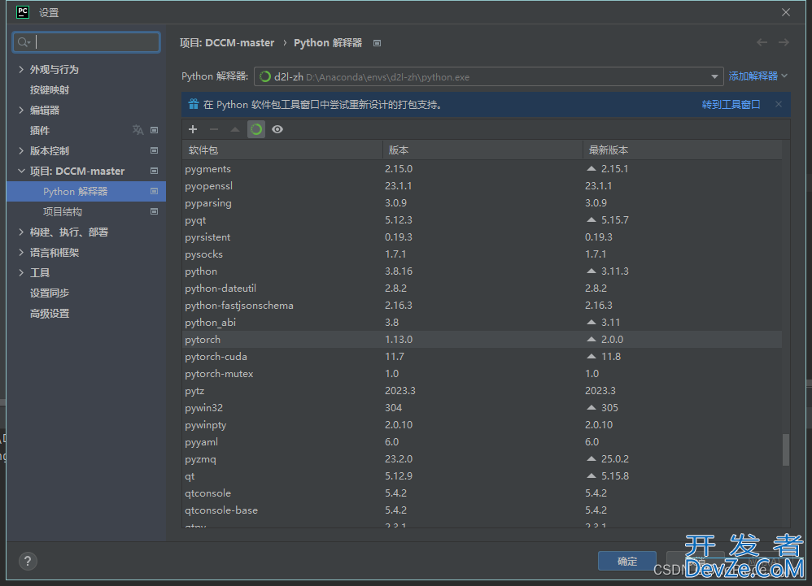The image size is (812, 586).
Task: Select the python_abi package row
Action: pyautogui.click(x=482, y=322)
